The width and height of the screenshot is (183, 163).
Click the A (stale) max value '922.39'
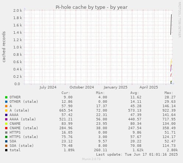coord(169,111)
